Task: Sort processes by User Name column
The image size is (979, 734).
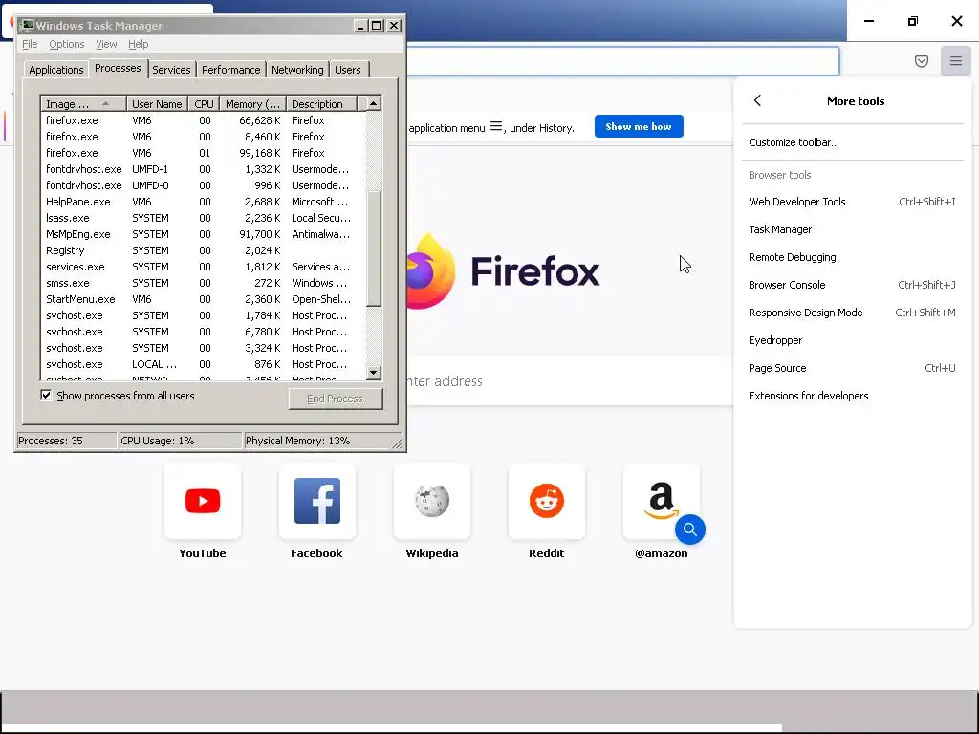Action: click(158, 103)
